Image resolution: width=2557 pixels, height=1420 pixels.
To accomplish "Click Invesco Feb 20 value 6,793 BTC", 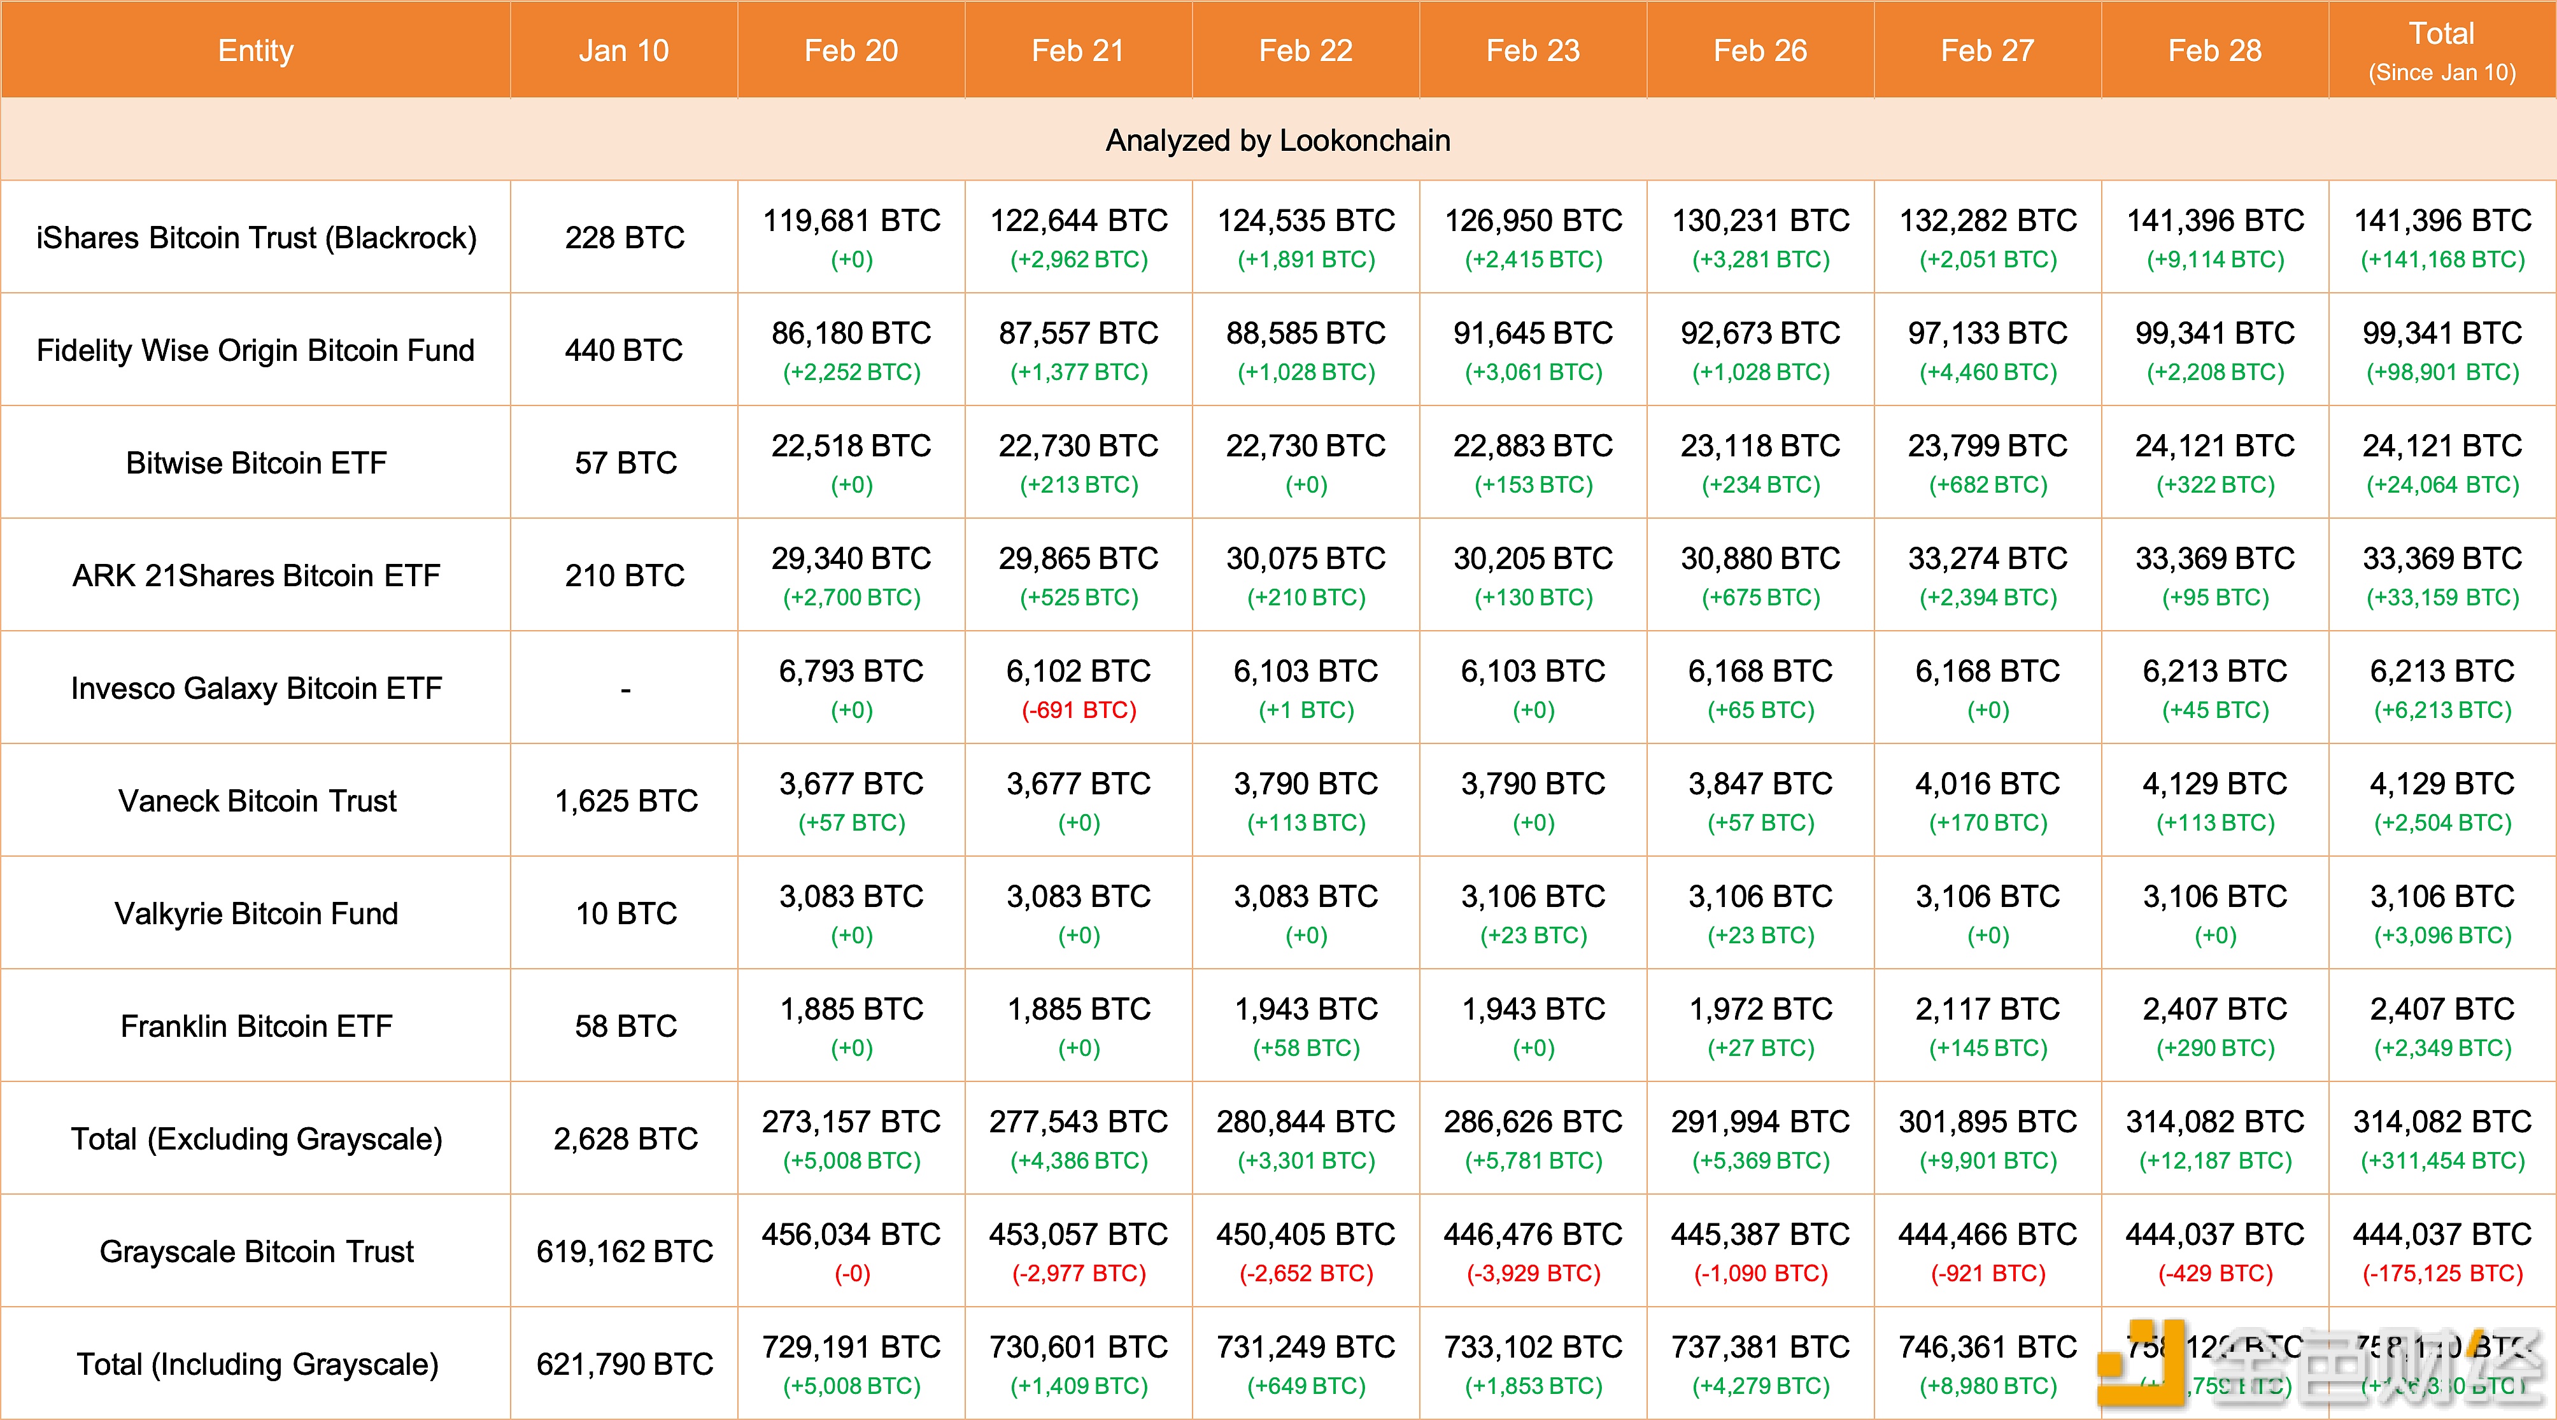I will click(852, 671).
